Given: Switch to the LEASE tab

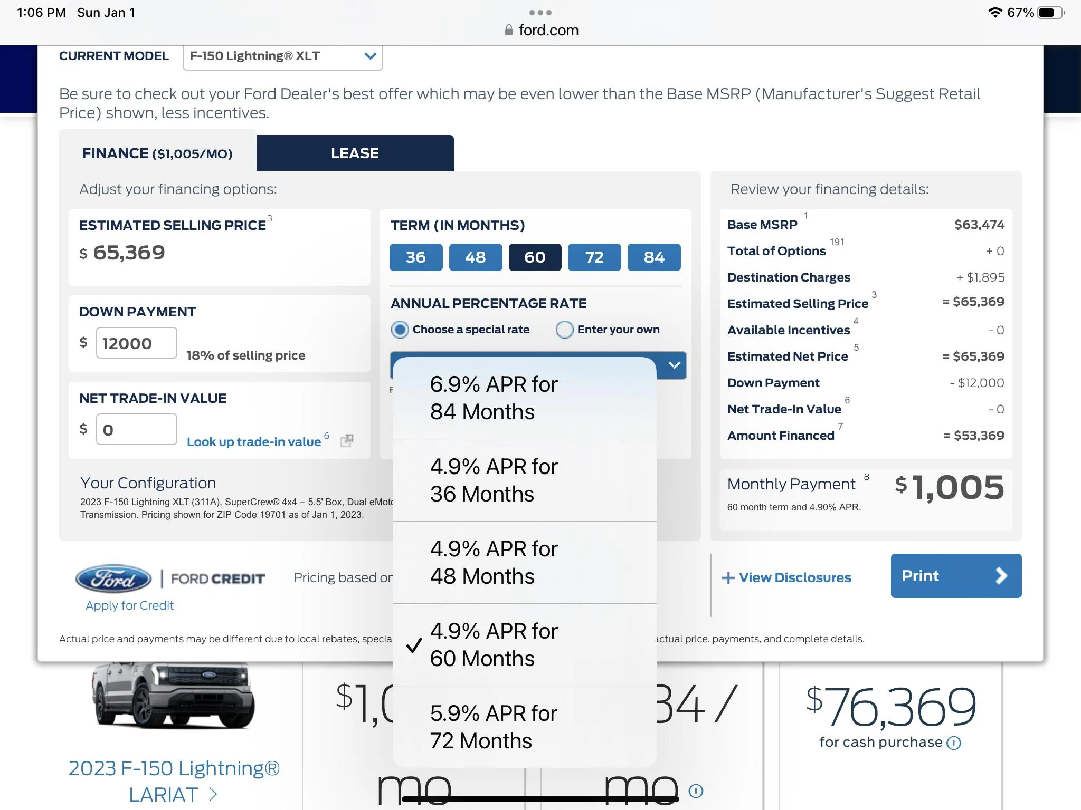Looking at the screenshot, I should pos(355,153).
